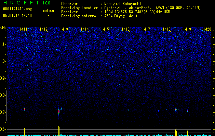Click time axis marker 1411
The image size is (215, 136).
(23, 29)
